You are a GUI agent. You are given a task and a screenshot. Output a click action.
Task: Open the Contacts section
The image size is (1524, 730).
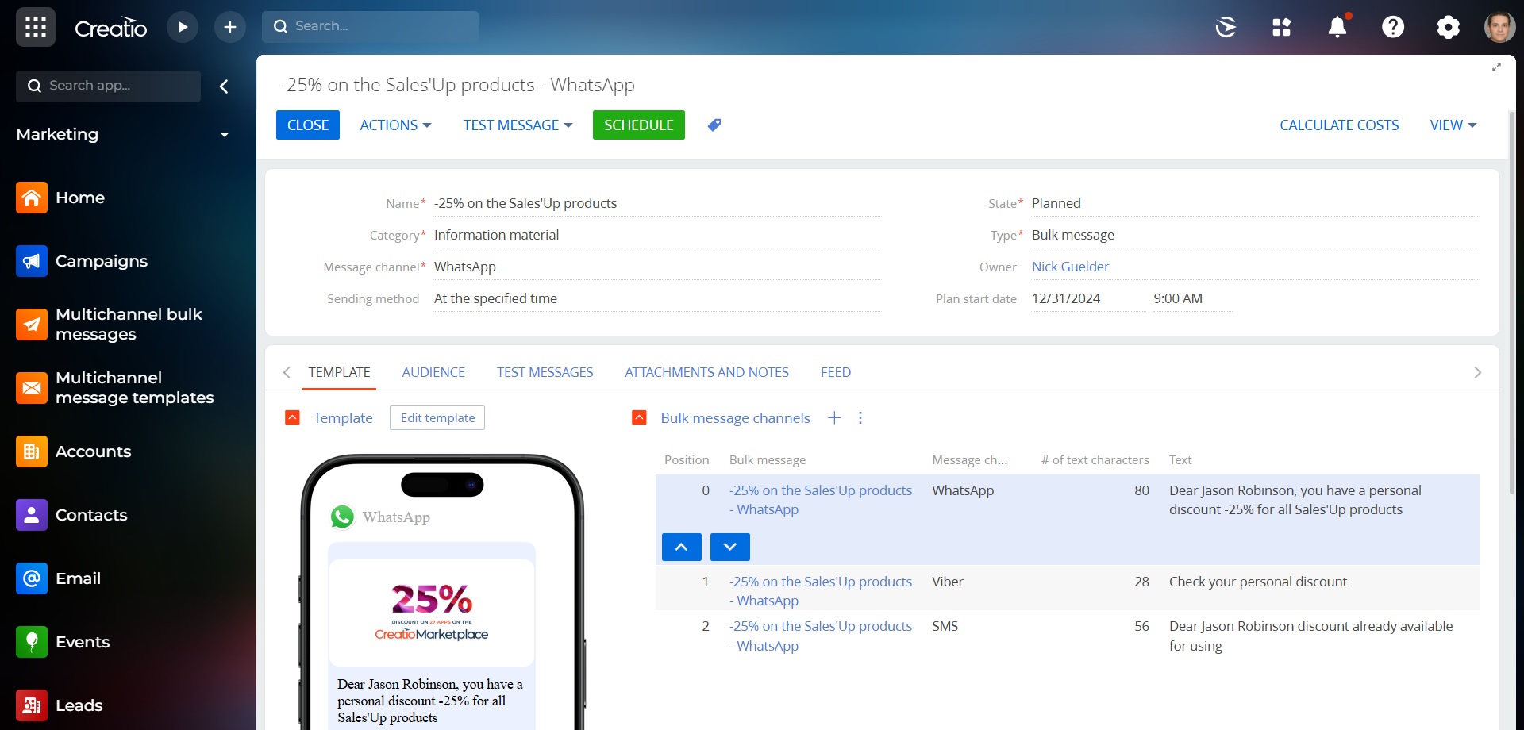(x=91, y=515)
